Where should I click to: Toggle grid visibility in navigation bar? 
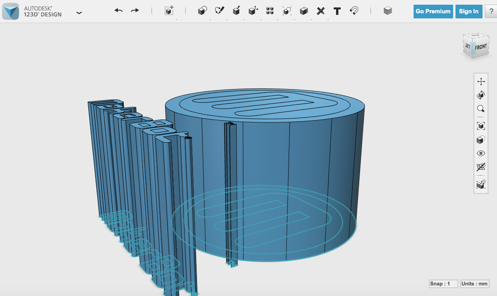click(x=481, y=167)
